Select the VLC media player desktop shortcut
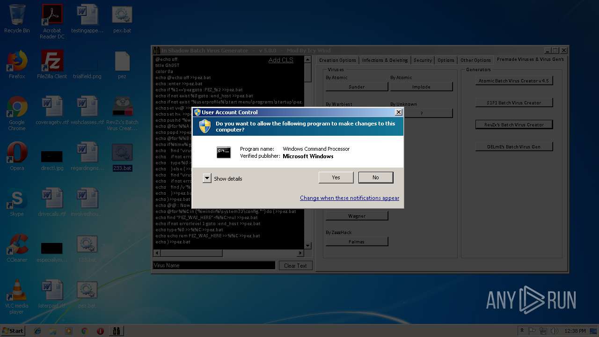This screenshot has height=337, width=599. (x=17, y=297)
